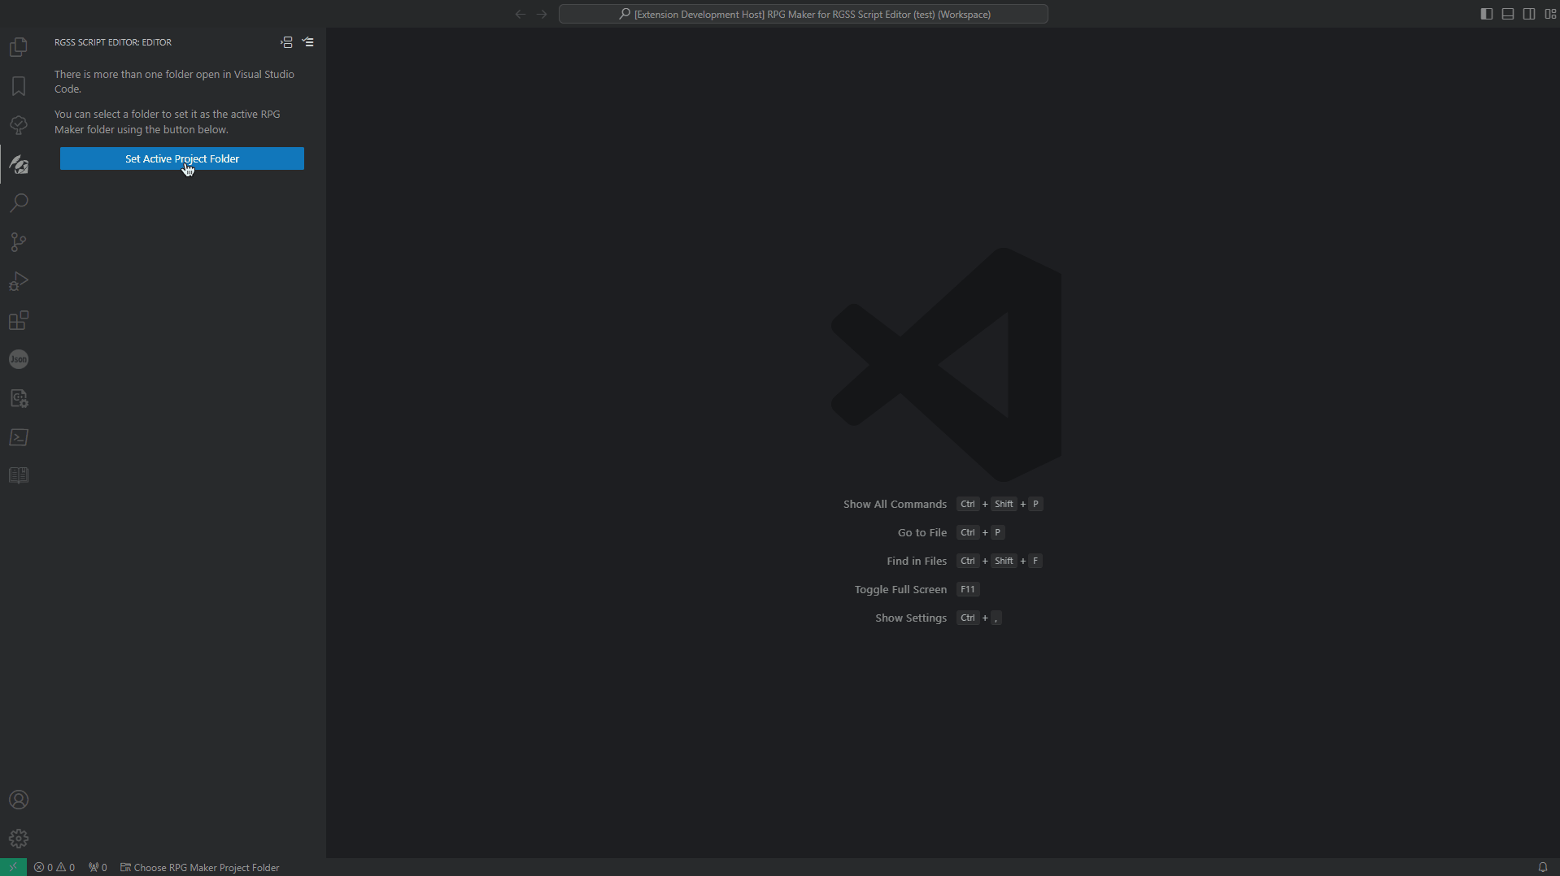
Task: Toggle primary side bar visibility
Action: (1487, 14)
